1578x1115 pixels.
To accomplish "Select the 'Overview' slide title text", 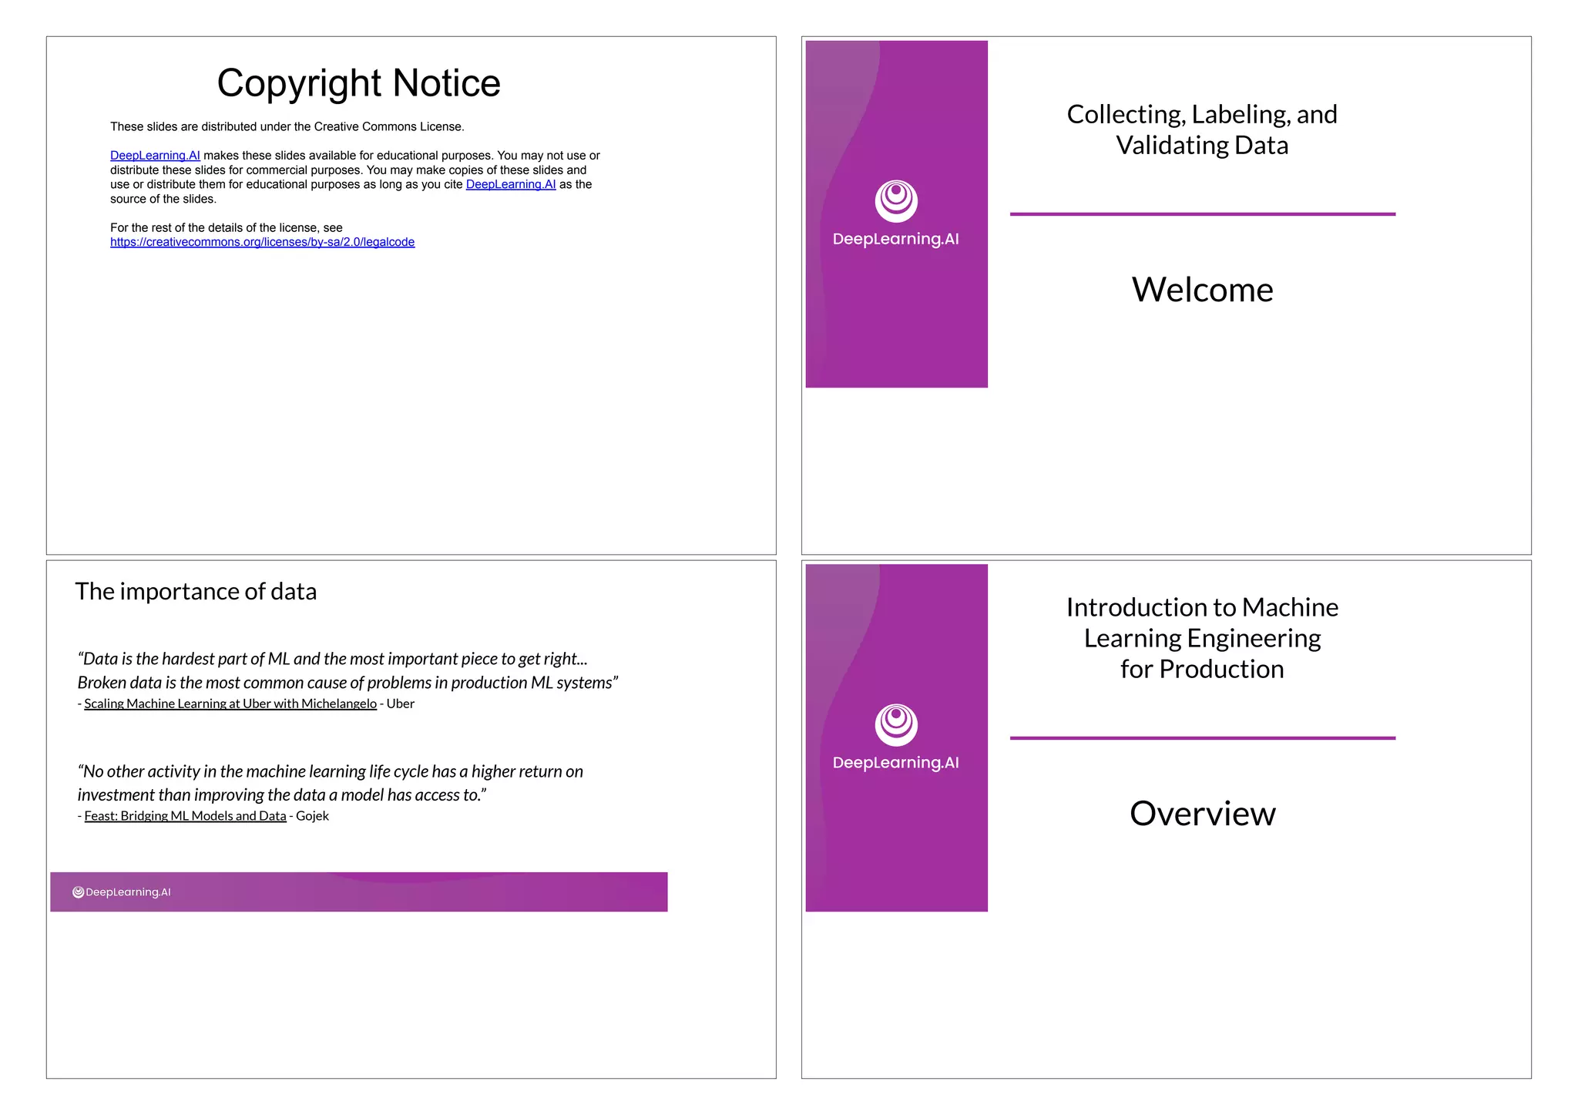I will coord(1202,814).
